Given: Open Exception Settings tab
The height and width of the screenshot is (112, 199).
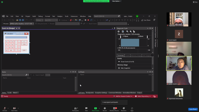Looking at the screenshot, I should coord(101,93).
